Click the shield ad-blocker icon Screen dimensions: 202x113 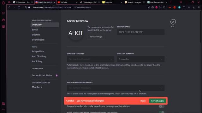pyautogui.click(x=157, y=8)
